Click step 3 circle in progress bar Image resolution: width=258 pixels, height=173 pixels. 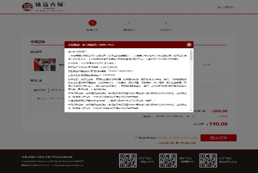click(x=165, y=23)
